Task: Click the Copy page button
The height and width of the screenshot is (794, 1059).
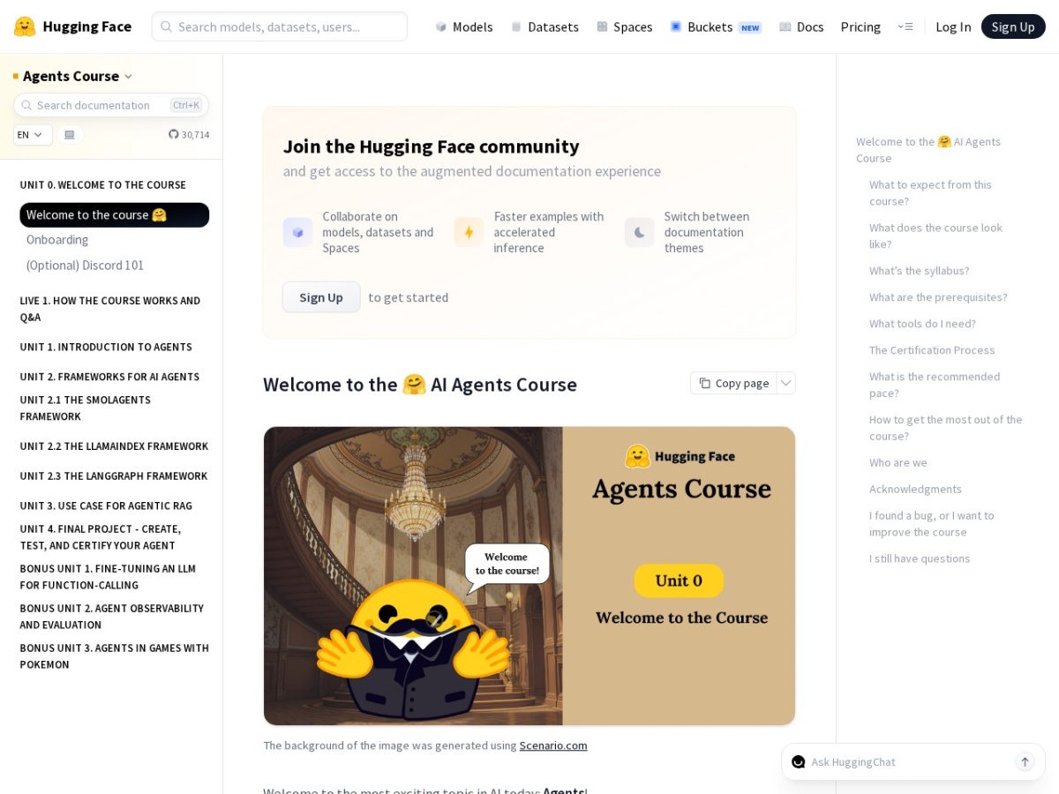Action: click(x=733, y=383)
